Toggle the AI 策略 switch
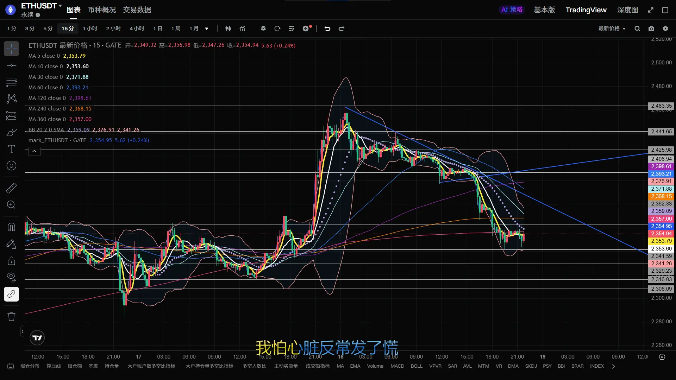Screen dimensions: 676x380 [x=512, y=10]
